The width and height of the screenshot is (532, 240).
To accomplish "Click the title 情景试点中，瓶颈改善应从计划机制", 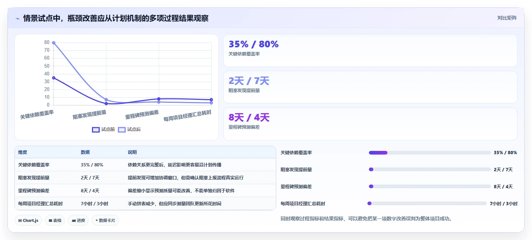I will 116,18.
